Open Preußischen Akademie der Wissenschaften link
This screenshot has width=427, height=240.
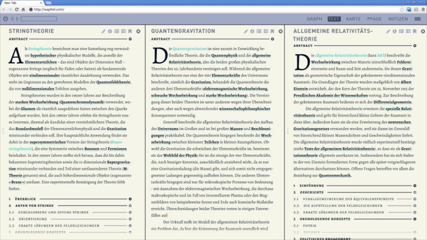[330, 95]
